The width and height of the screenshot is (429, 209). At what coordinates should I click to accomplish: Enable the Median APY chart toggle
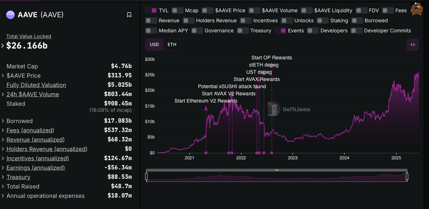[151, 31]
